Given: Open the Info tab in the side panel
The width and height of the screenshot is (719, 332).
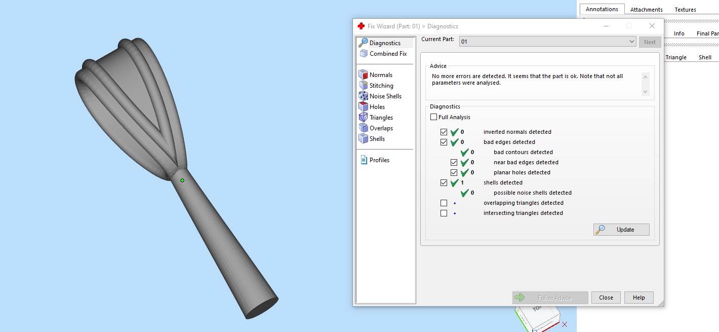Looking at the screenshot, I should pos(679,33).
